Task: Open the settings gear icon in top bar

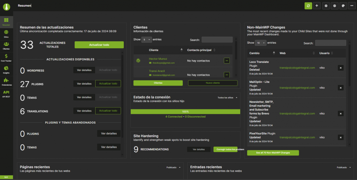Action: 326,6
